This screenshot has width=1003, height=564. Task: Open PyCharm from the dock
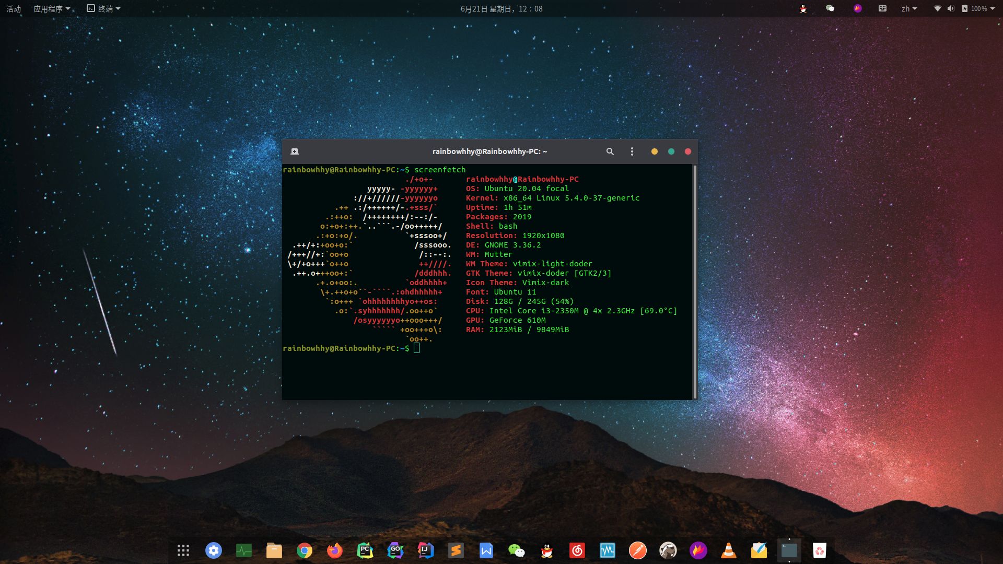tap(365, 550)
